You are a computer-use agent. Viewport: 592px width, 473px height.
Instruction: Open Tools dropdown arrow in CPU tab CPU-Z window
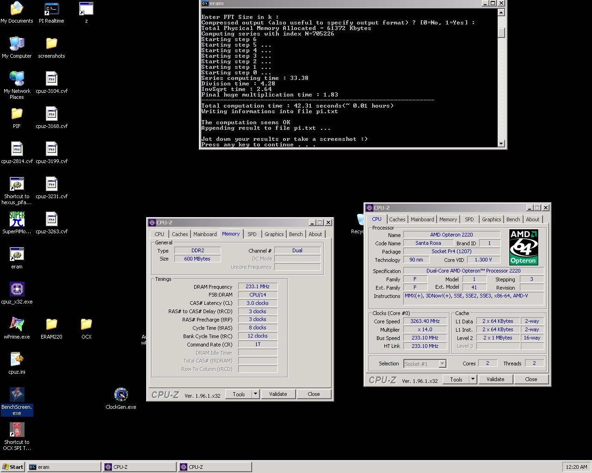[473, 379]
